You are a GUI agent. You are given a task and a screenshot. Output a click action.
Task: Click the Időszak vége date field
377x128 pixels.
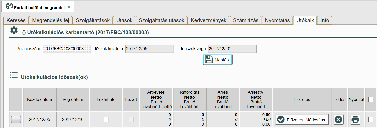pos(232,49)
